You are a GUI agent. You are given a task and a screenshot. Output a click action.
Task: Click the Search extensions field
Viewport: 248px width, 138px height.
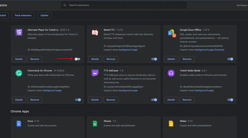click(124, 5)
